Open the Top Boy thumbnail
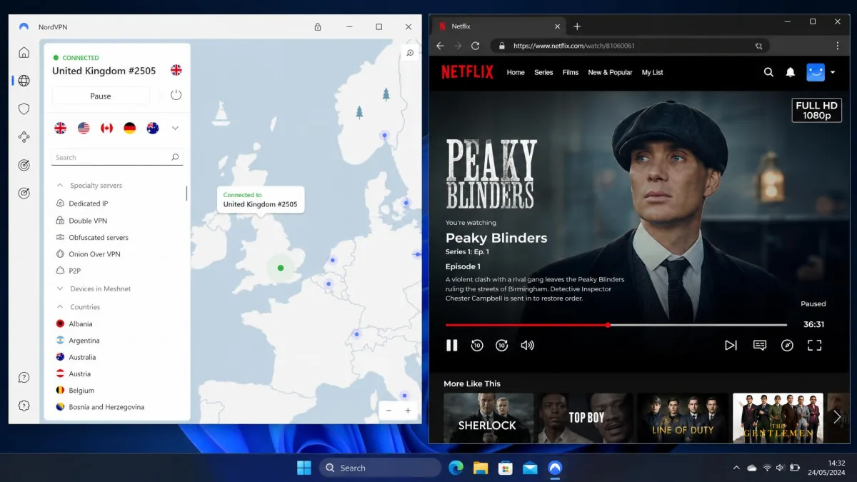Image resolution: width=857 pixels, height=482 pixels. pyautogui.click(x=586, y=418)
